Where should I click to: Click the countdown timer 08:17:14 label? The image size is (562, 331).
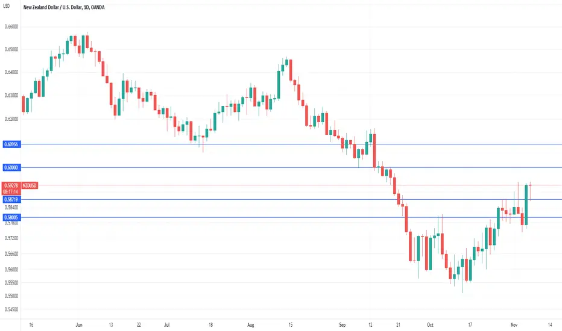tap(11, 192)
